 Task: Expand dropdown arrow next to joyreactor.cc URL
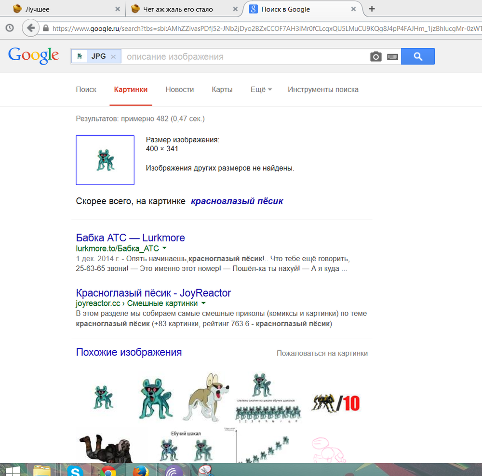tap(203, 303)
